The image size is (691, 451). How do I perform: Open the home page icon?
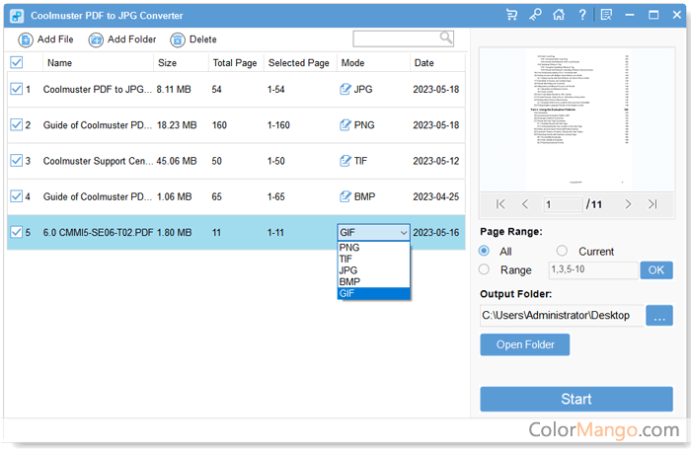(x=559, y=16)
